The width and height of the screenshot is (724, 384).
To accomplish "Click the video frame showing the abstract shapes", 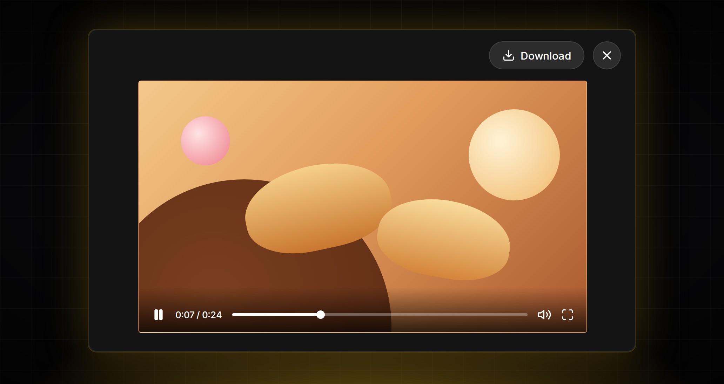I will (363, 207).
